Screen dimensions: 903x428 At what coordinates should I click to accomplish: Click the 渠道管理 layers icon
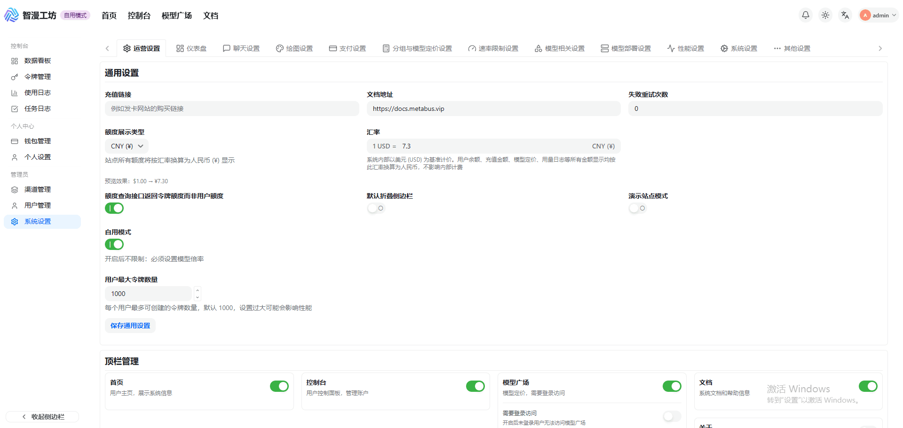pos(15,190)
